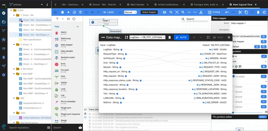Open the LOGS viewer
Viewport: 268px width, 131px height.
click(109, 12)
